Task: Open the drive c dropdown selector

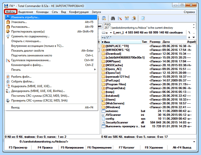Action: [x=107, y=33]
